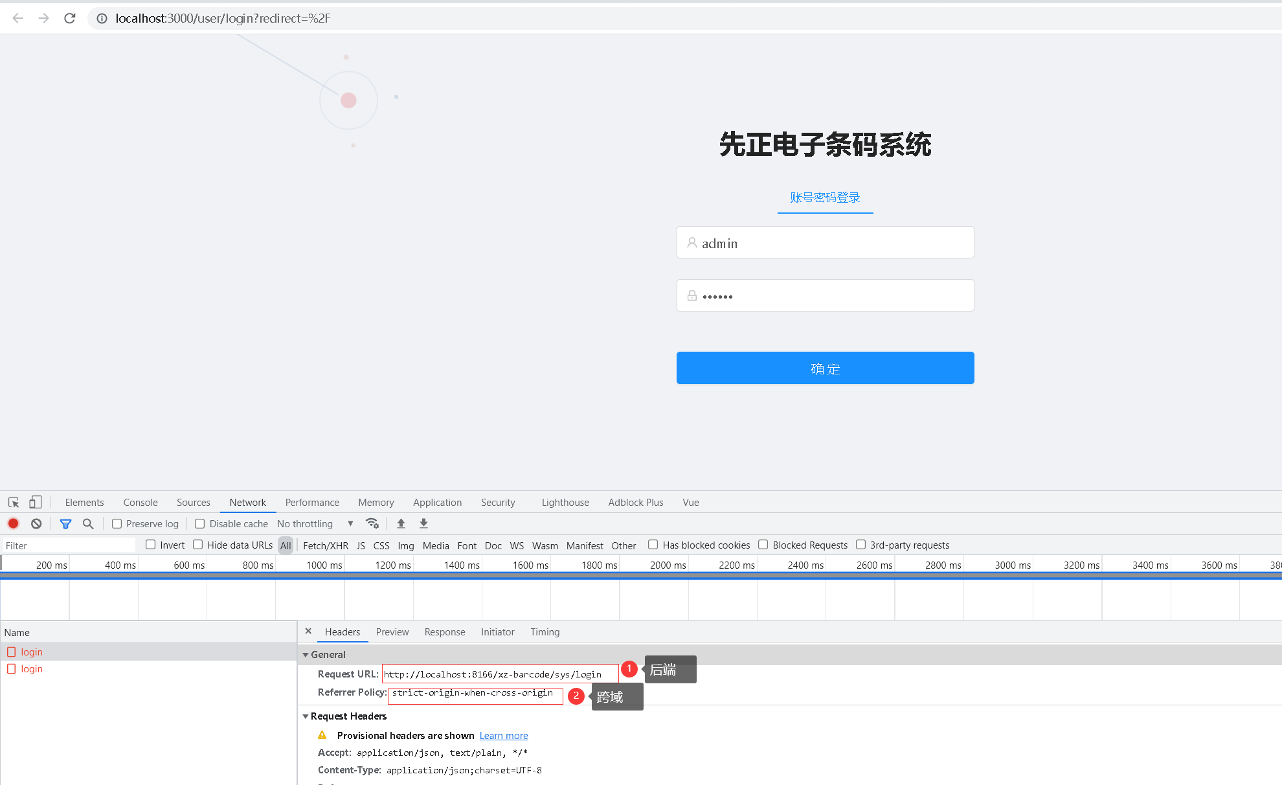This screenshot has width=1282, height=785.
Task: Click the network Filter text field
Action: [x=68, y=545]
